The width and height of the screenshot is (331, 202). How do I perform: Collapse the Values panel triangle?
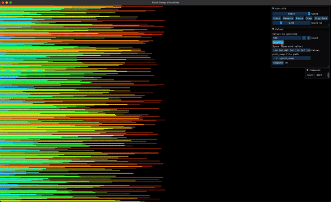pyautogui.click(x=273, y=29)
